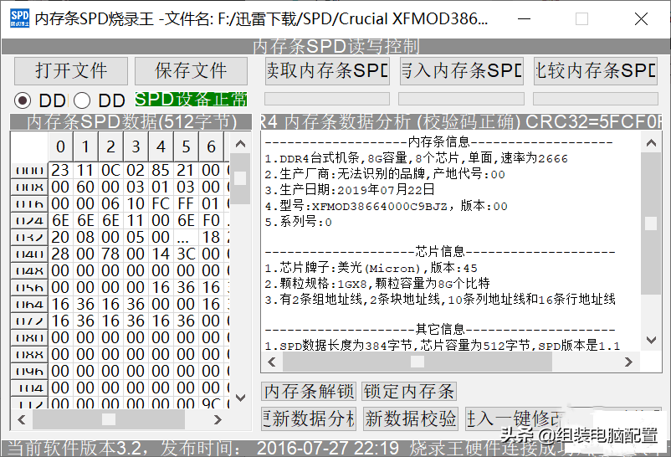This screenshot has height=457, width=671.
Task: Click the 比较内存条SPD button
Action: pyautogui.click(x=595, y=71)
